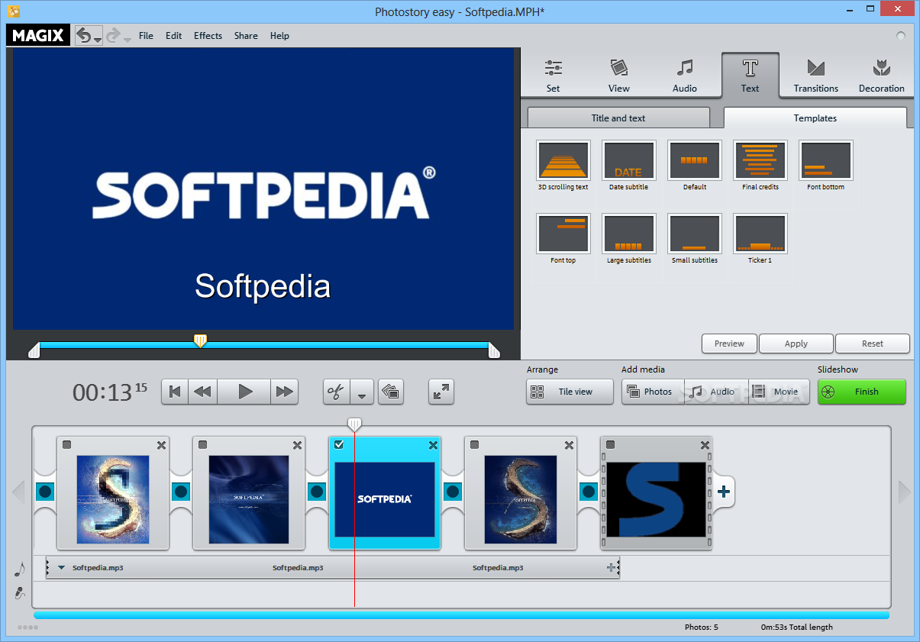Open the File menu
920x642 pixels.
[x=146, y=36]
